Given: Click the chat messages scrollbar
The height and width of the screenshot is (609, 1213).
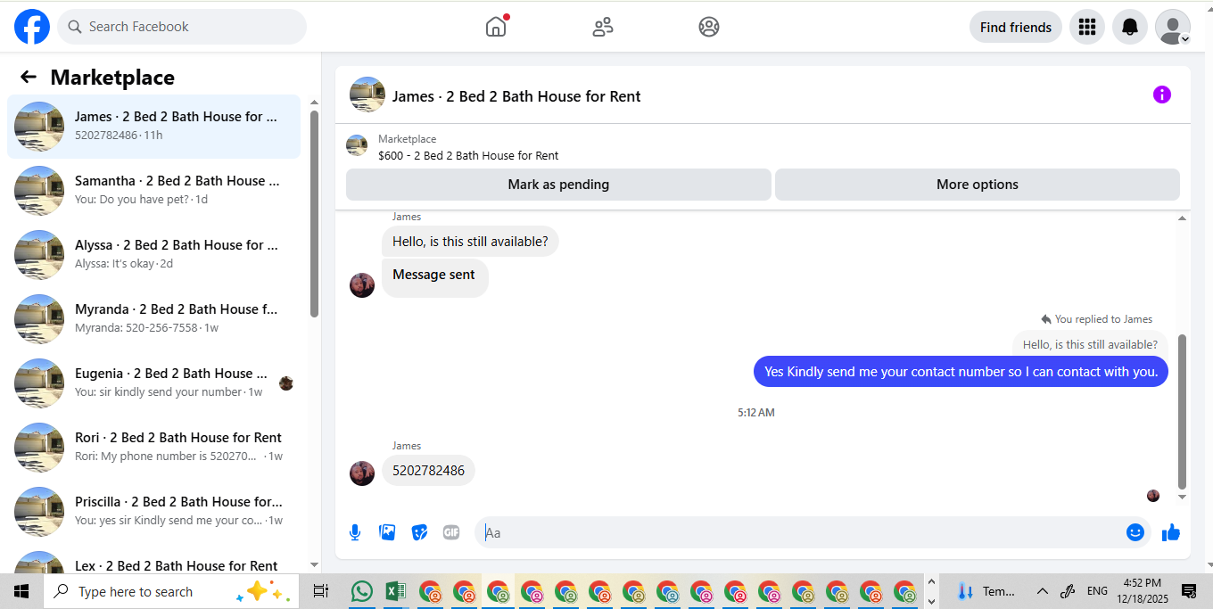Looking at the screenshot, I should (x=1183, y=412).
